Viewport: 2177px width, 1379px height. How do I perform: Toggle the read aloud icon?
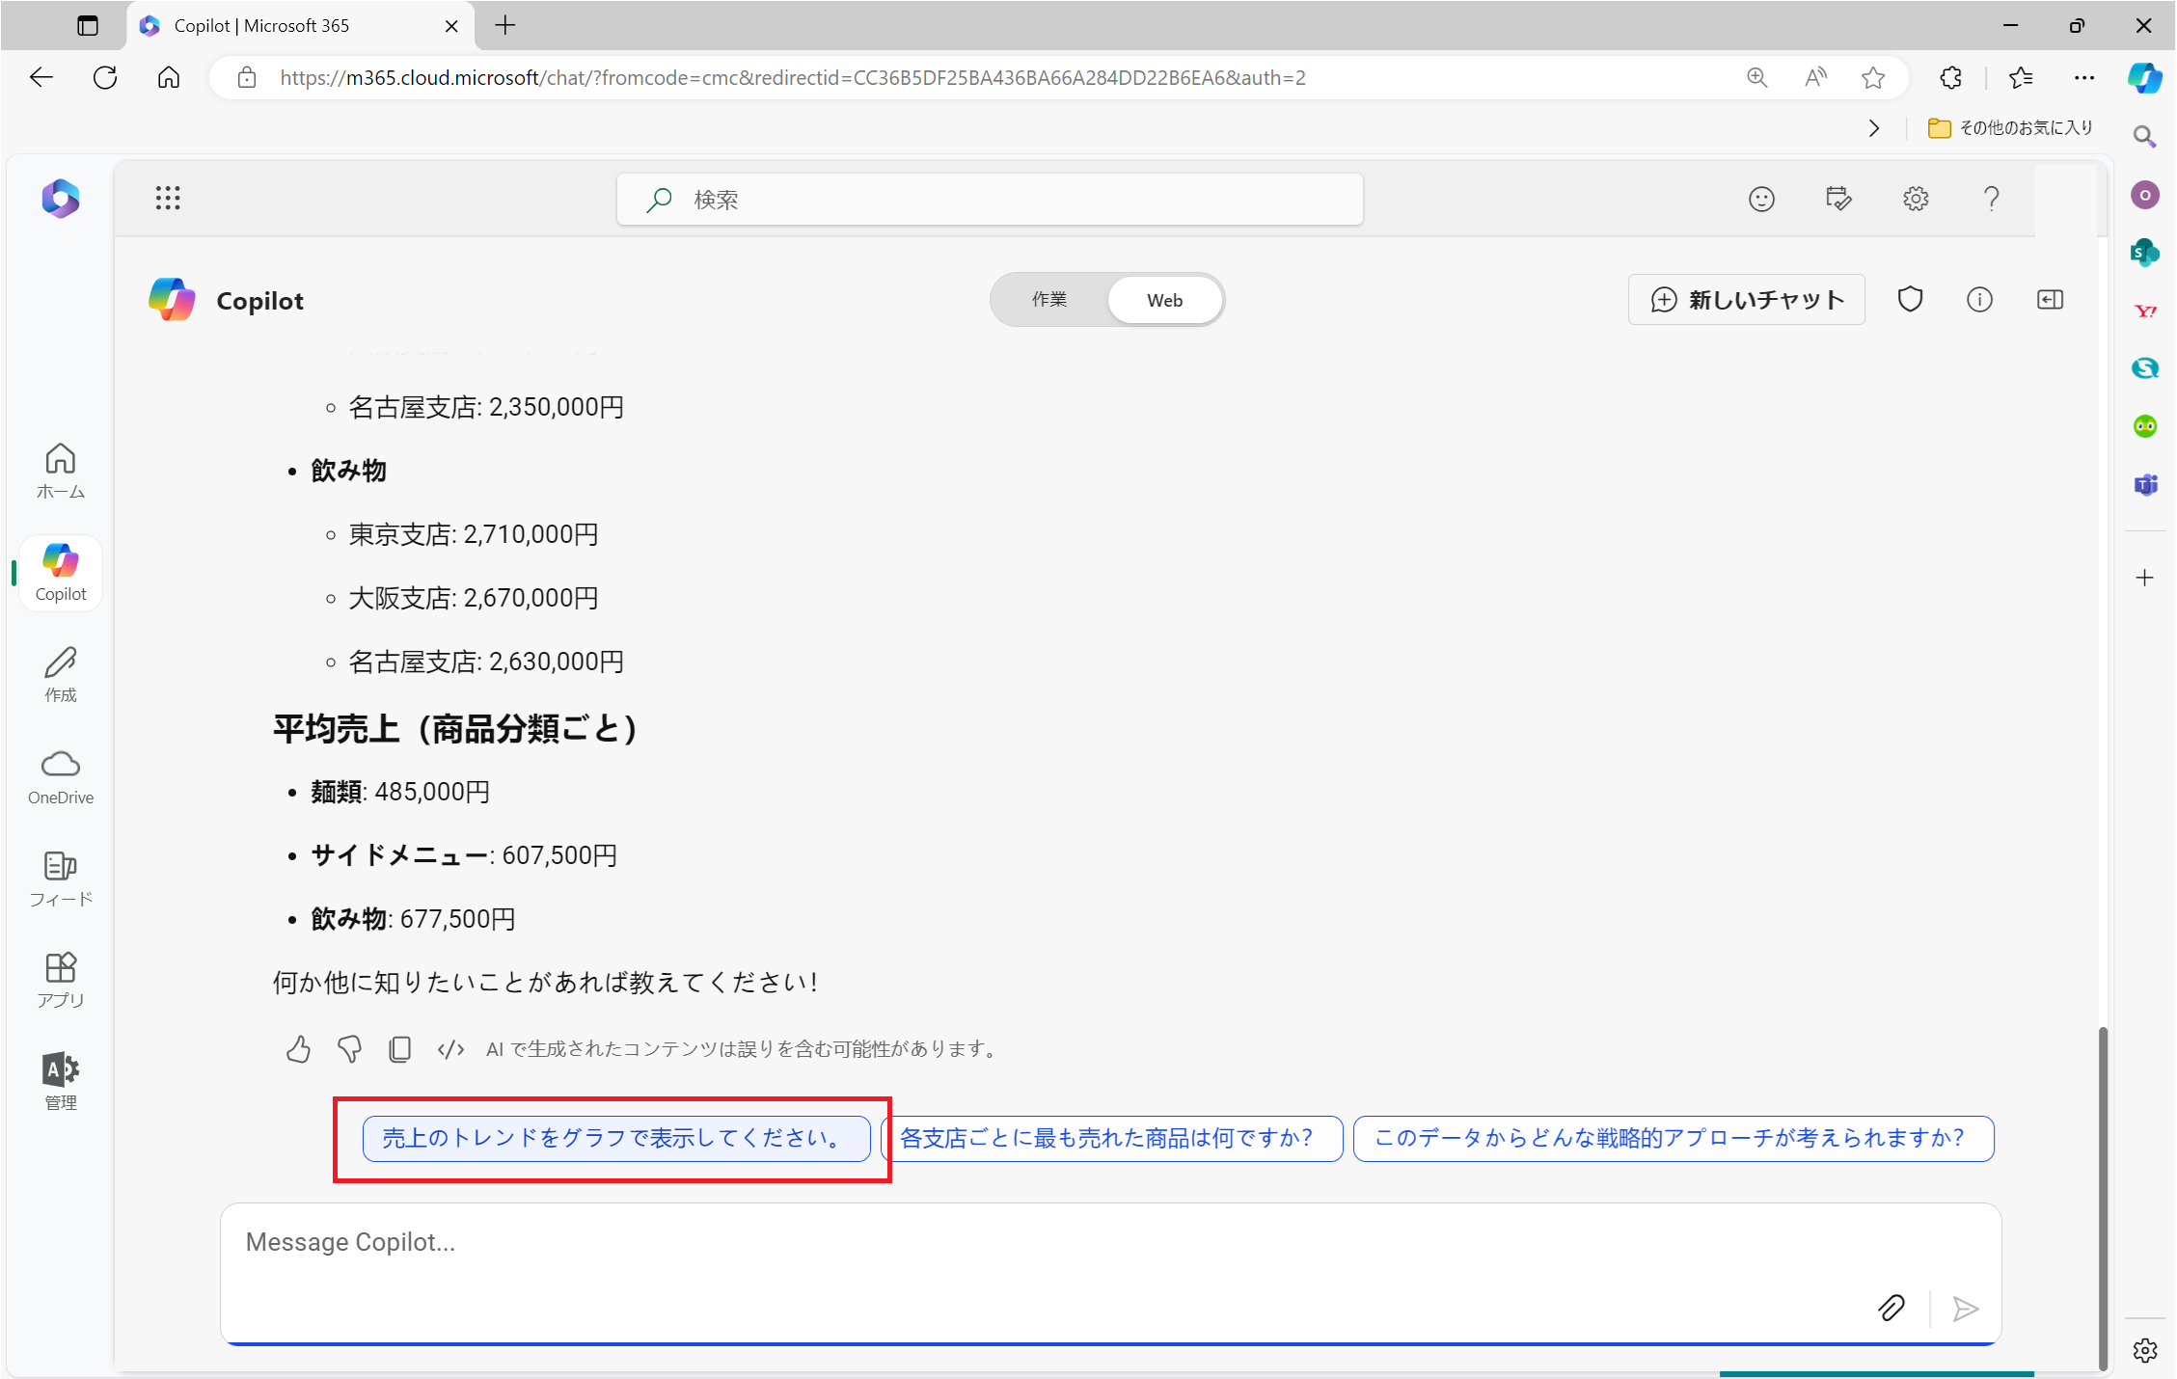pyautogui.click(x=1815, y=77)
